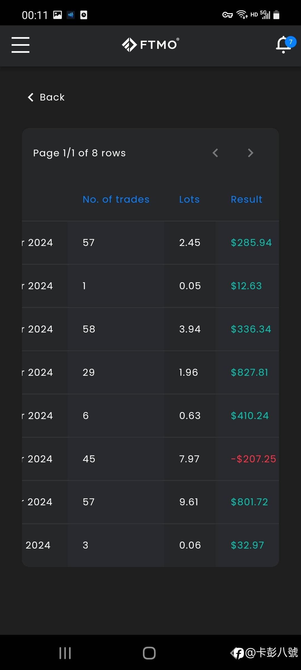Go to previous page chevron
Image resolution: width=301 pixels, height=670 pixels.
(215, 153)
